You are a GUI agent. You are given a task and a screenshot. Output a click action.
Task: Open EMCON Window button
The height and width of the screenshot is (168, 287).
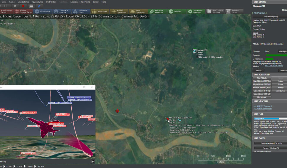point(270,143)
